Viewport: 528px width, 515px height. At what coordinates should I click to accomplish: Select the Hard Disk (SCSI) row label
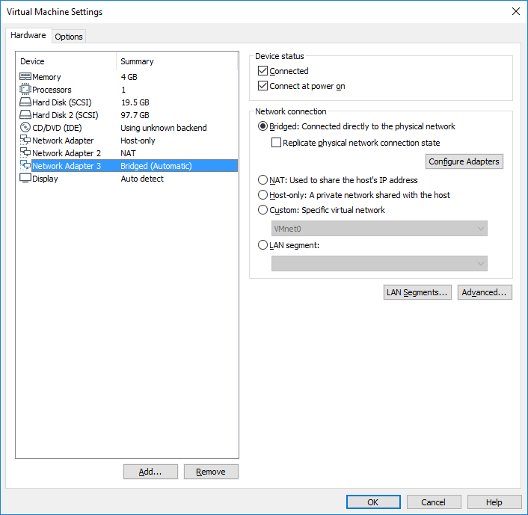point(62,102)
